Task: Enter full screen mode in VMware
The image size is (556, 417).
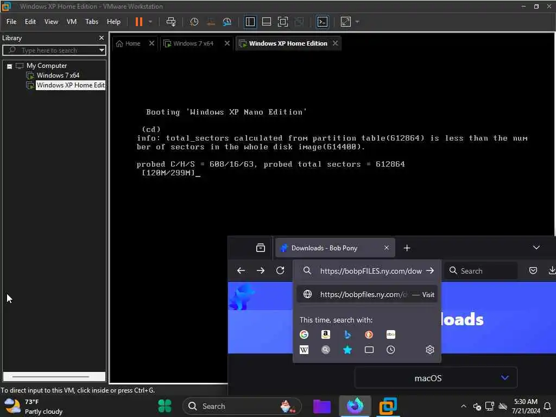Action: click(x=282, y=22)
